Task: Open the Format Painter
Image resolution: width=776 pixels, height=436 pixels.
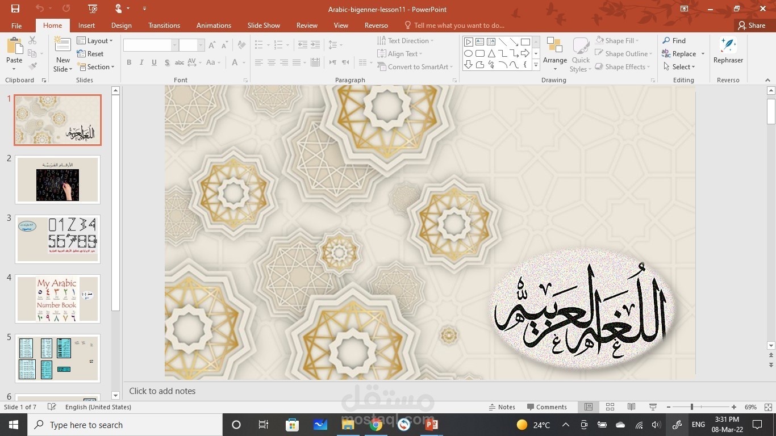Action: [x=32, y=66]
